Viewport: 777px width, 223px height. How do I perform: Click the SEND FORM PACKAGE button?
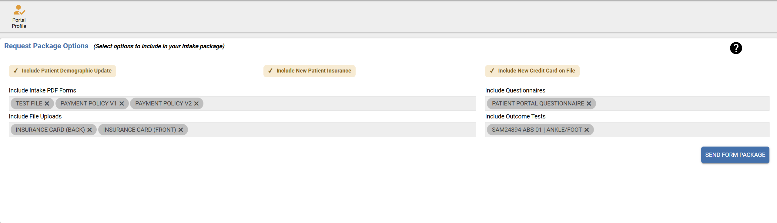point(735,155)
